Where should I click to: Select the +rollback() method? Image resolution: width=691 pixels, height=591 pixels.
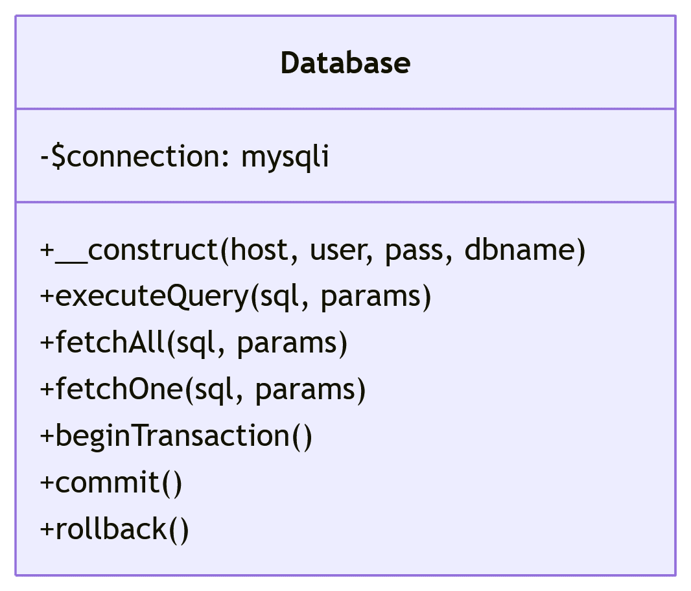[115, 529]
